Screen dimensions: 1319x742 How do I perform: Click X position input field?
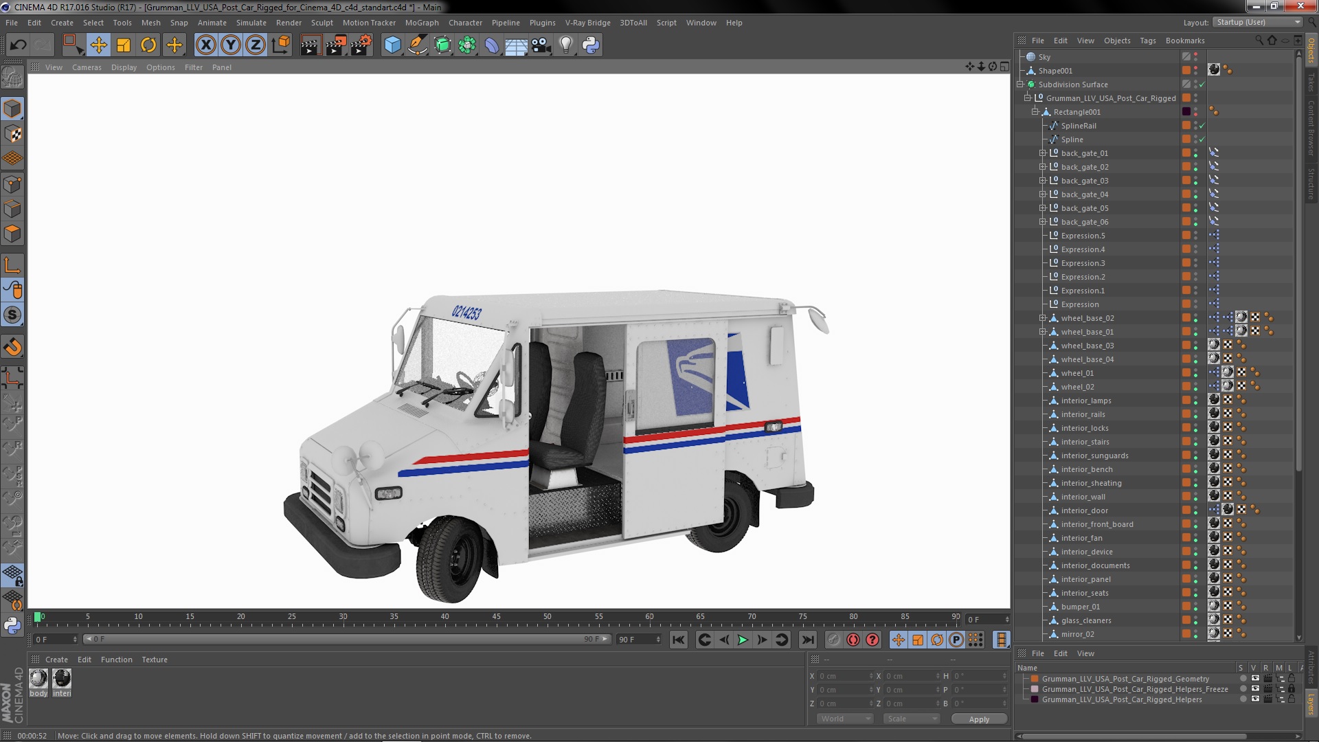(845, 676)
